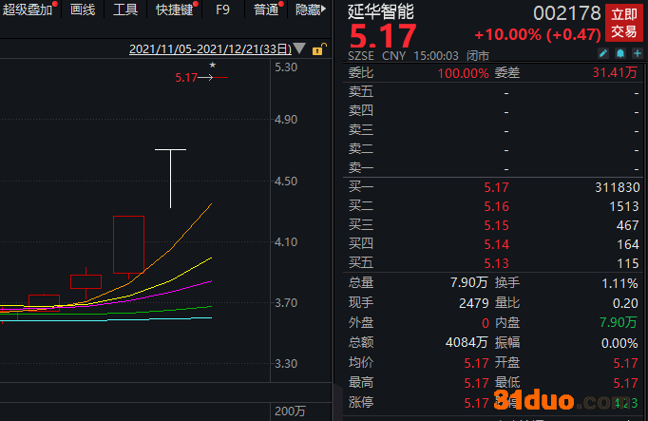The height and width of the screenshot is (421, 648).
Task: Click the plus add-to-watchlist icon
Action: 637,55
